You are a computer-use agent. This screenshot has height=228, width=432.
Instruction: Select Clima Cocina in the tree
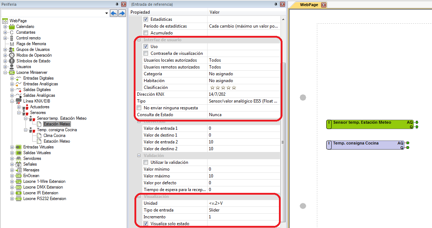[54, 136]
